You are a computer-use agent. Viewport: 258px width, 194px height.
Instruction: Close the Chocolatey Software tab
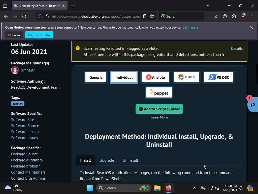click(63, 6)
